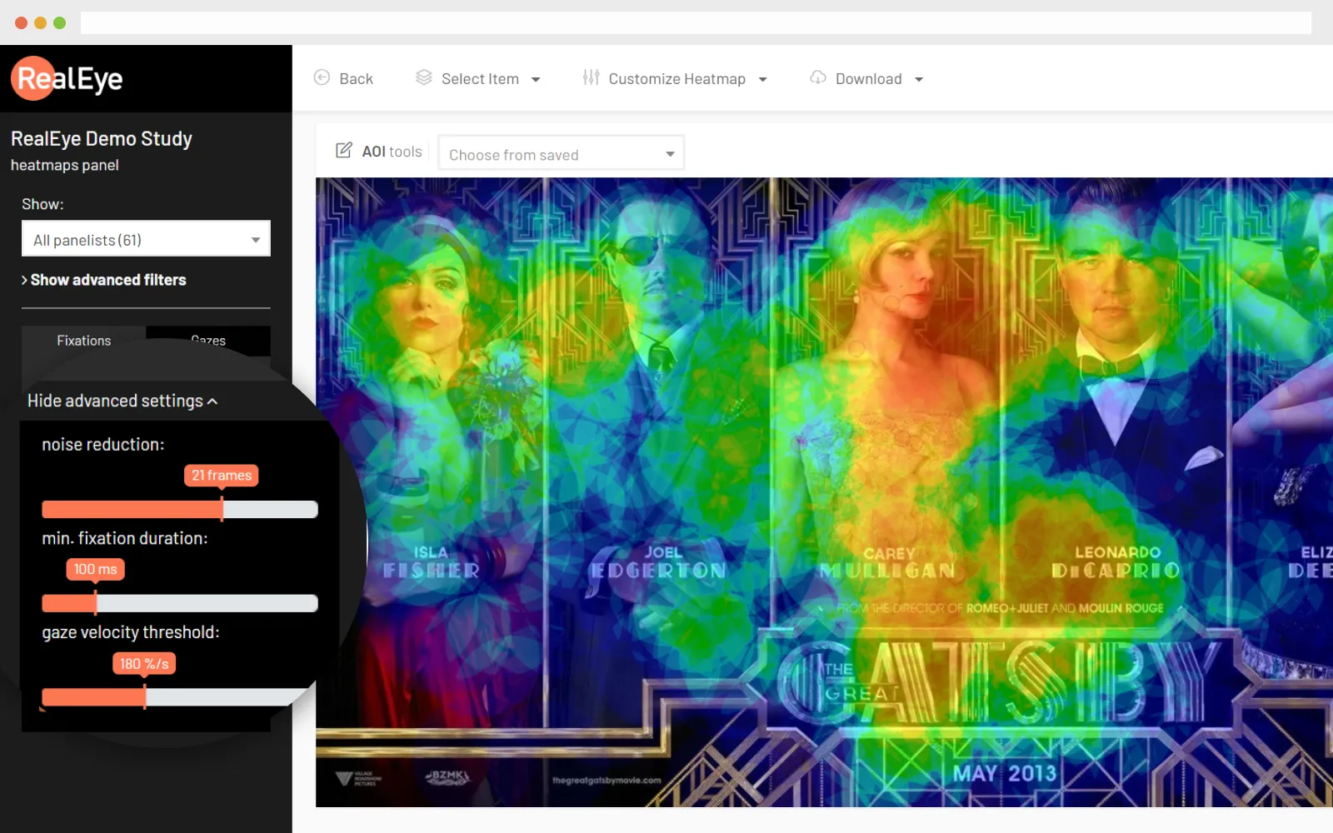Open the All panelists (61) dropdown

coord(146,239)
